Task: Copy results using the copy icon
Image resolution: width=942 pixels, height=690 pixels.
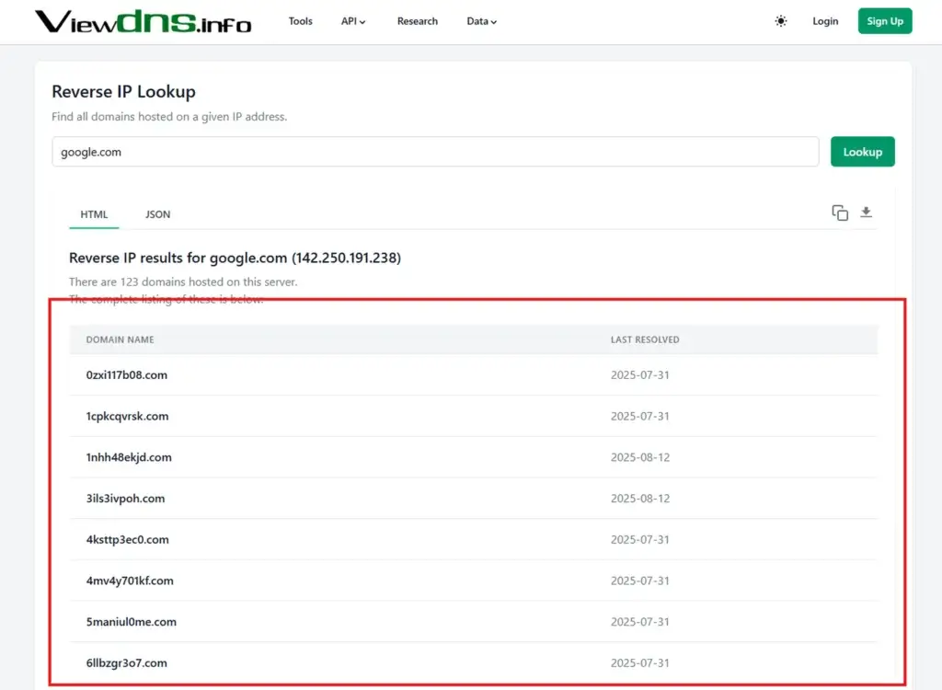Action: [x=840, y=213]
